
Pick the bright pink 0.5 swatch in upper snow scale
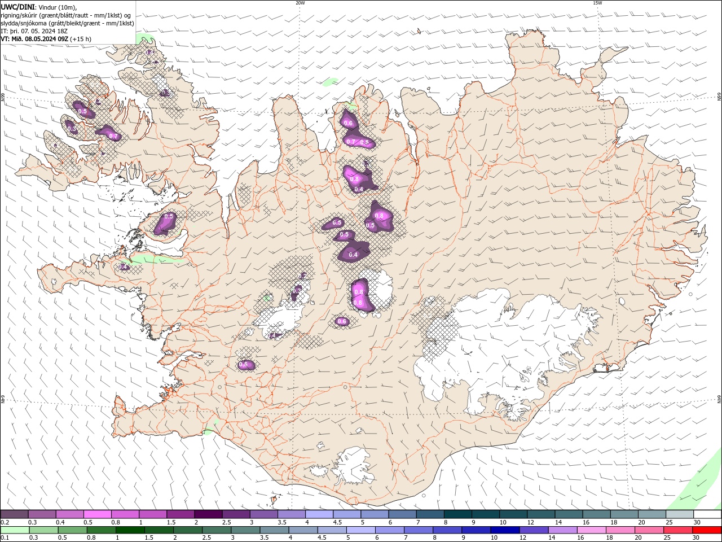pyautogui.click(x=97, y=514)
